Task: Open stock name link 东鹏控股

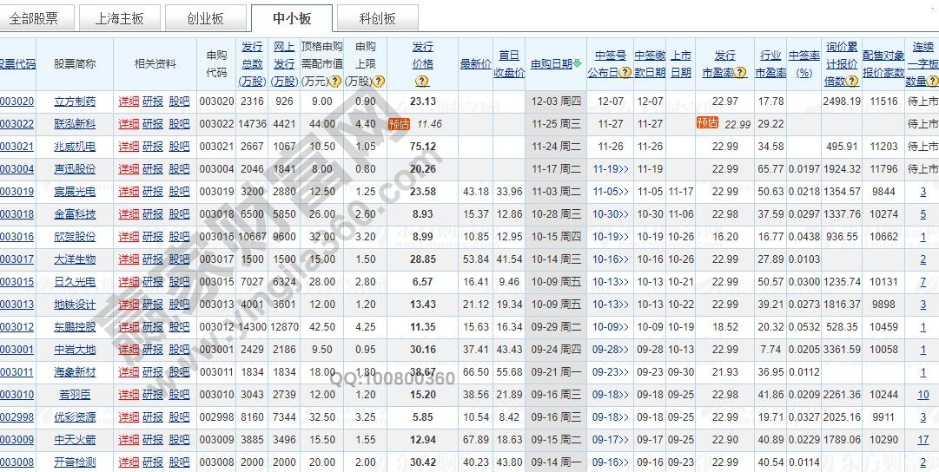Action: (x=75, y=327)
